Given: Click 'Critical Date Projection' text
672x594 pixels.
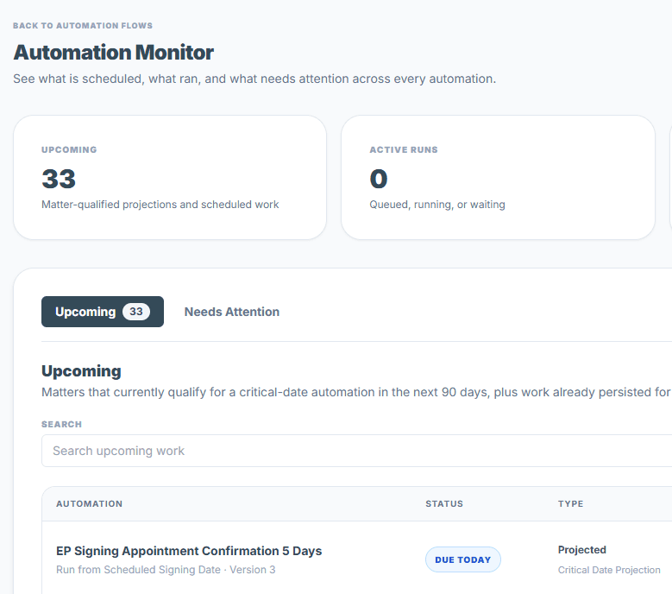Looking at the screenshot, I should coord(609,570).
